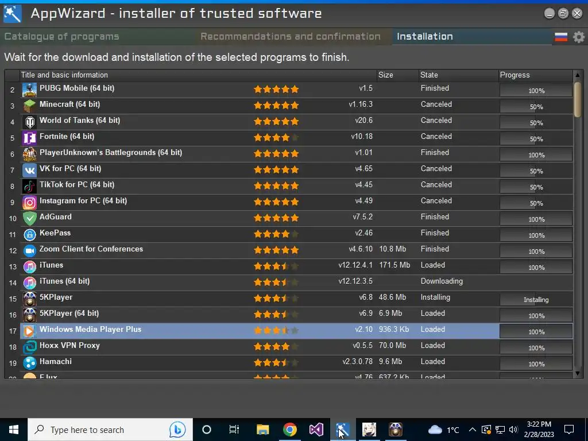Open the 5KPlayer taskbar icon
The width and height of the screenshot is (588, 441).
point(395,430)
